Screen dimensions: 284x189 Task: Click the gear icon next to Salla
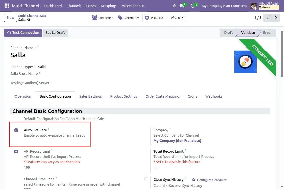coord(29,20)
